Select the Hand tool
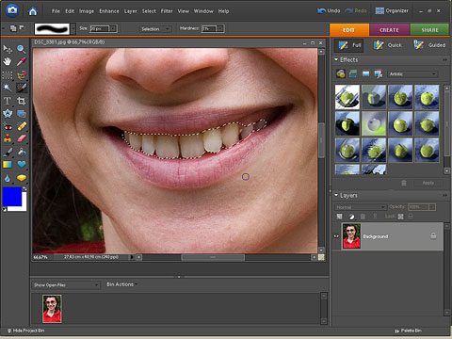The width and height of the screenshot is (452, 339). [x=8, y=61]
